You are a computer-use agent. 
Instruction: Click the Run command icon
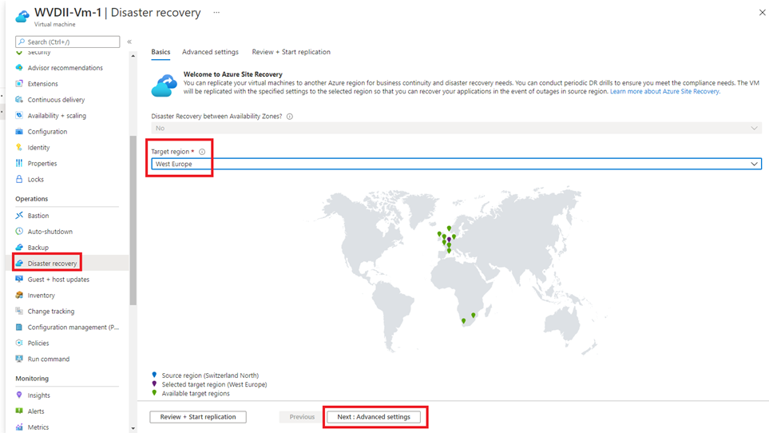coord(19,359)
